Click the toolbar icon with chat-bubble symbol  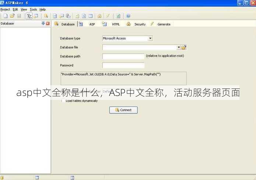[x=62, y=16]
